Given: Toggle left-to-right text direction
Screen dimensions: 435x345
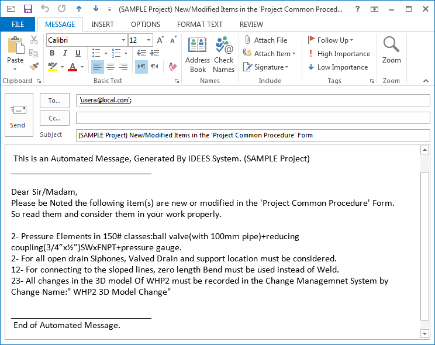Looking at the screenshot, I should [x=141, y=67].
